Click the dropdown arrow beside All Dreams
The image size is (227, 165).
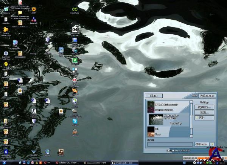coord(211,144)
